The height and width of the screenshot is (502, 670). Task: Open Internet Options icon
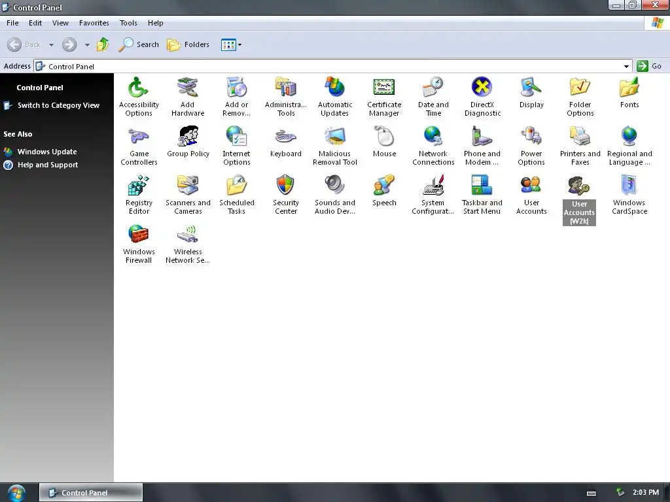[x=236, y=146]
